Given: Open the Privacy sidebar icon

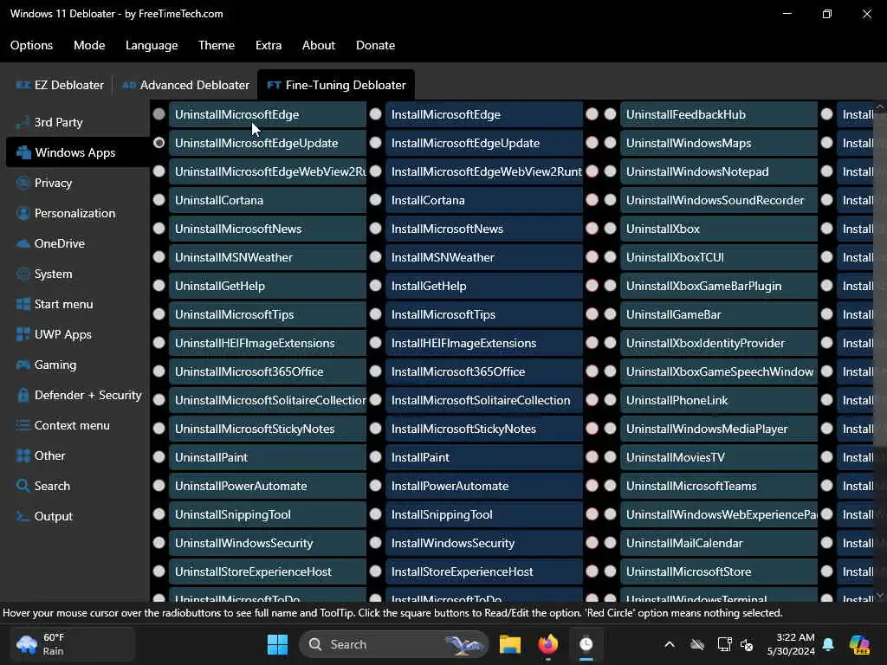Looking at the screenshot, I should point(23,183).
